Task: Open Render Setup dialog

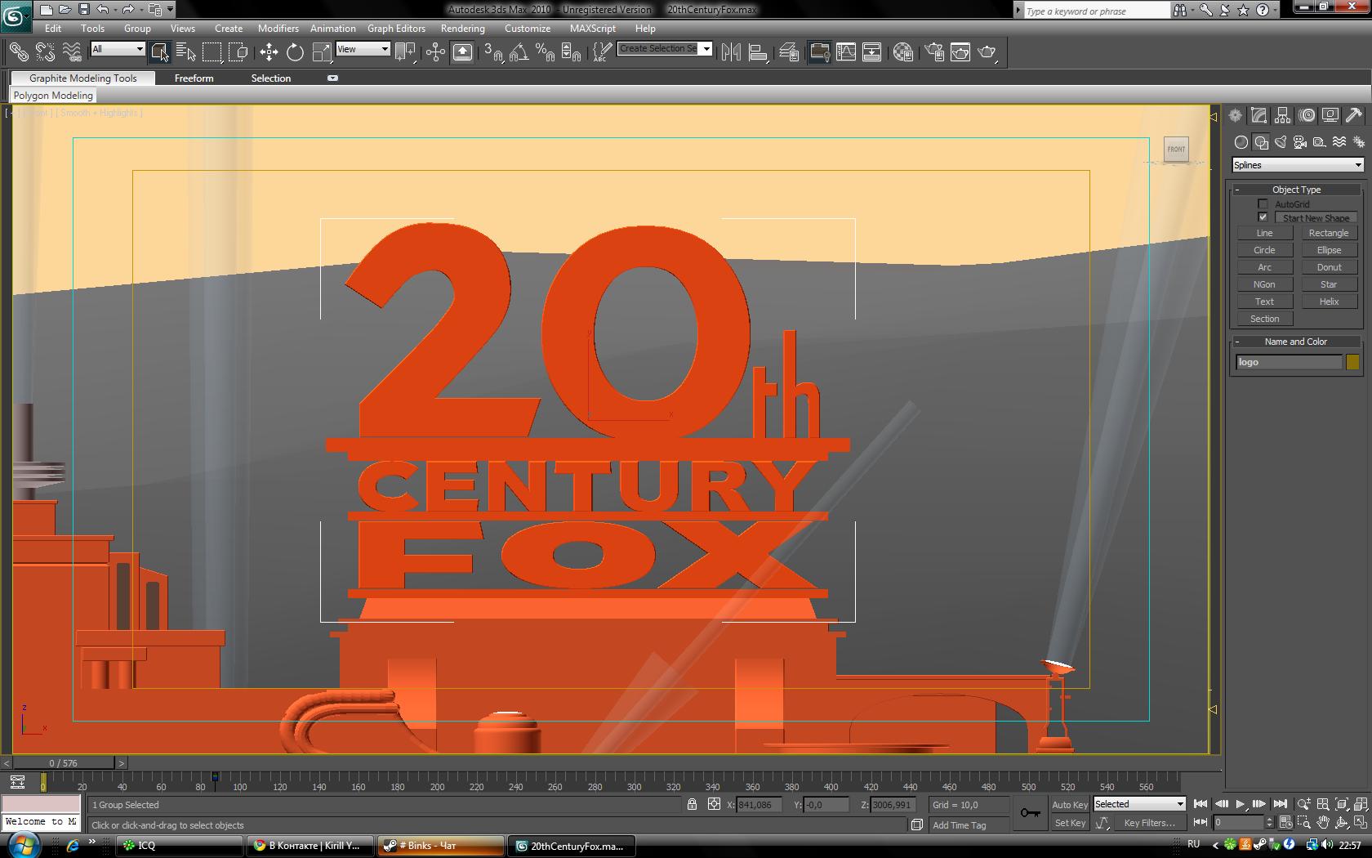Action: [934, 52]
